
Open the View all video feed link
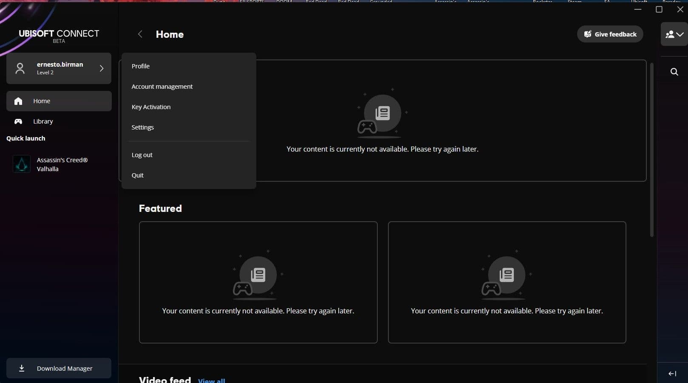click(x=211, y=380)
